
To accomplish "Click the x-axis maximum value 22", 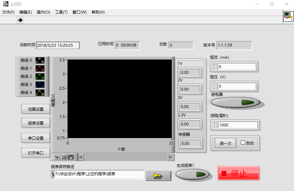I will pos(171,143).
